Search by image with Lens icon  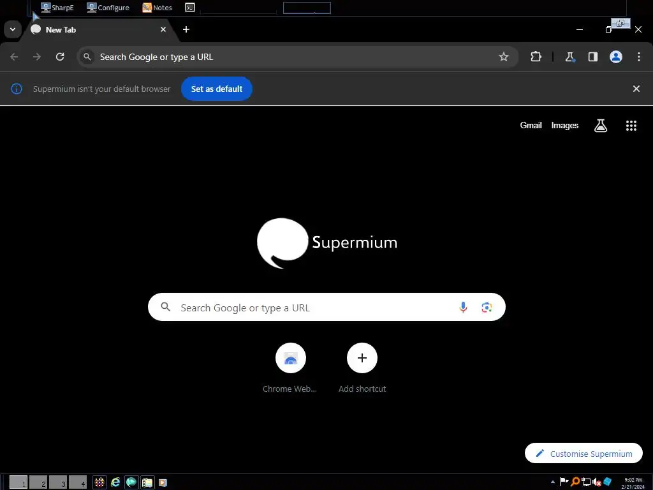[487, 308]
